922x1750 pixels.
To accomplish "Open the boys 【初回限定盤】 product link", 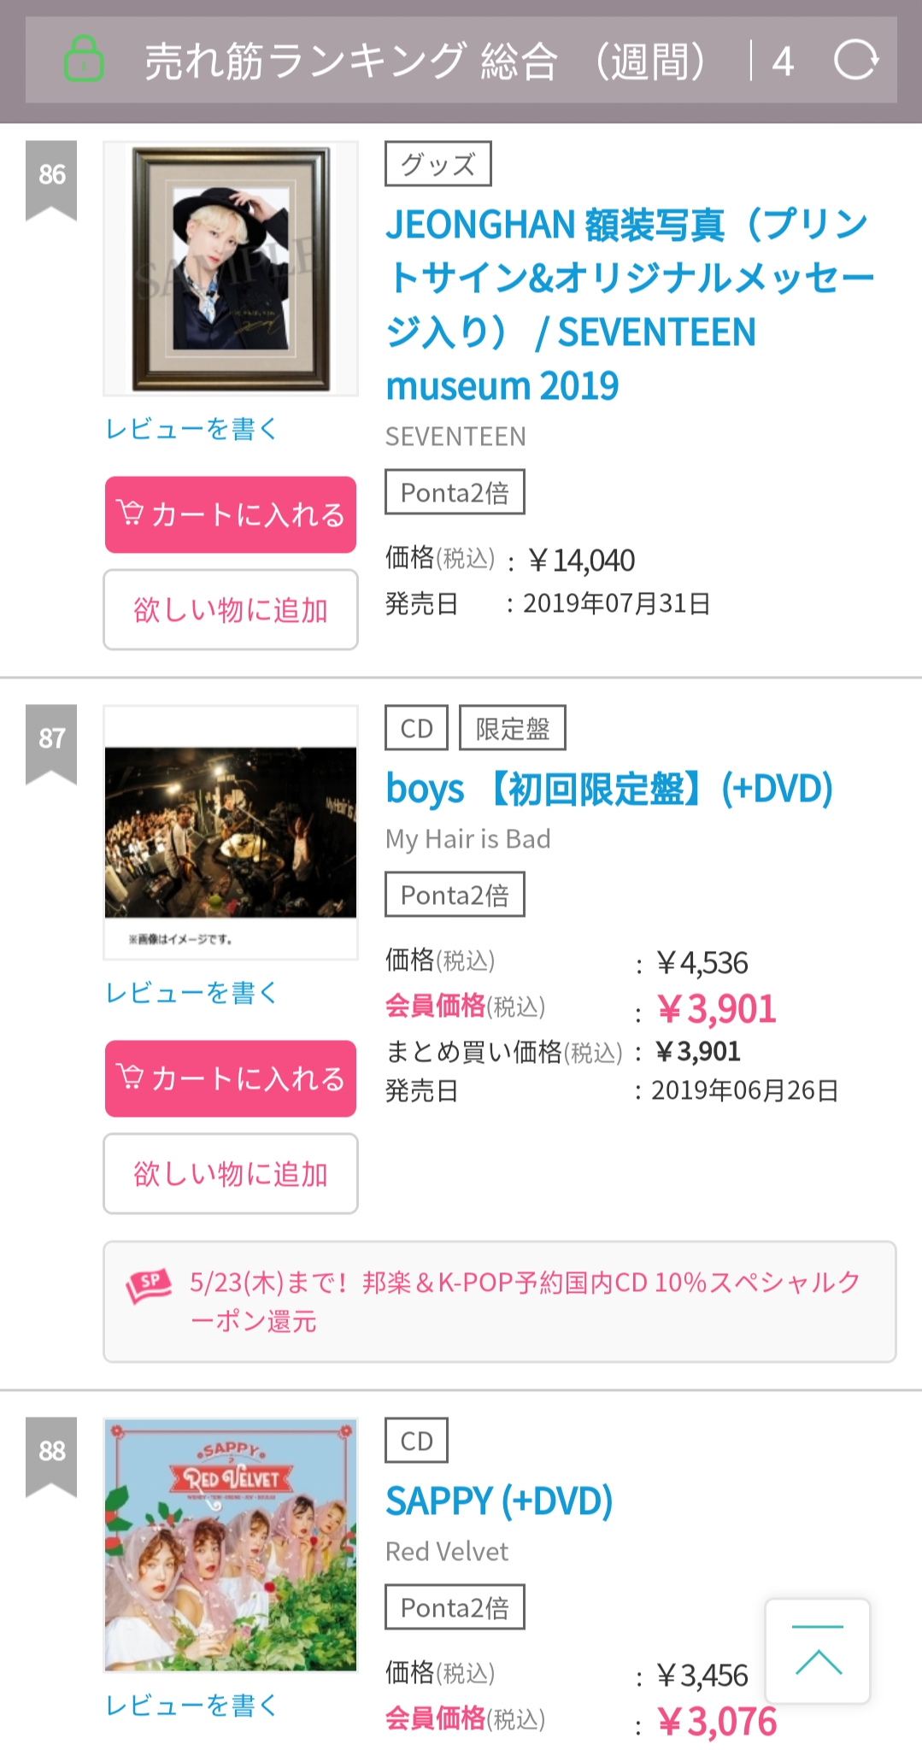I will [x=608, y=789].
